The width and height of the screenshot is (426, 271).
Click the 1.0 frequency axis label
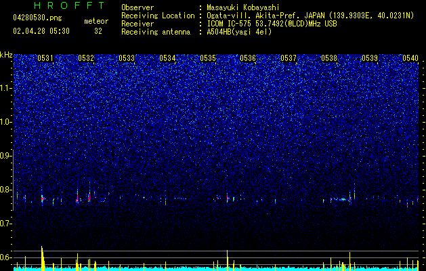click(x=6, y=122)
